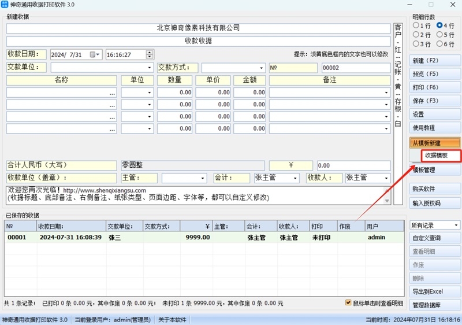The height and width of the screenshot is (325, 462).
Task: Expand the 会计 dropdown showing 张主管
Action: pos(295,178)
